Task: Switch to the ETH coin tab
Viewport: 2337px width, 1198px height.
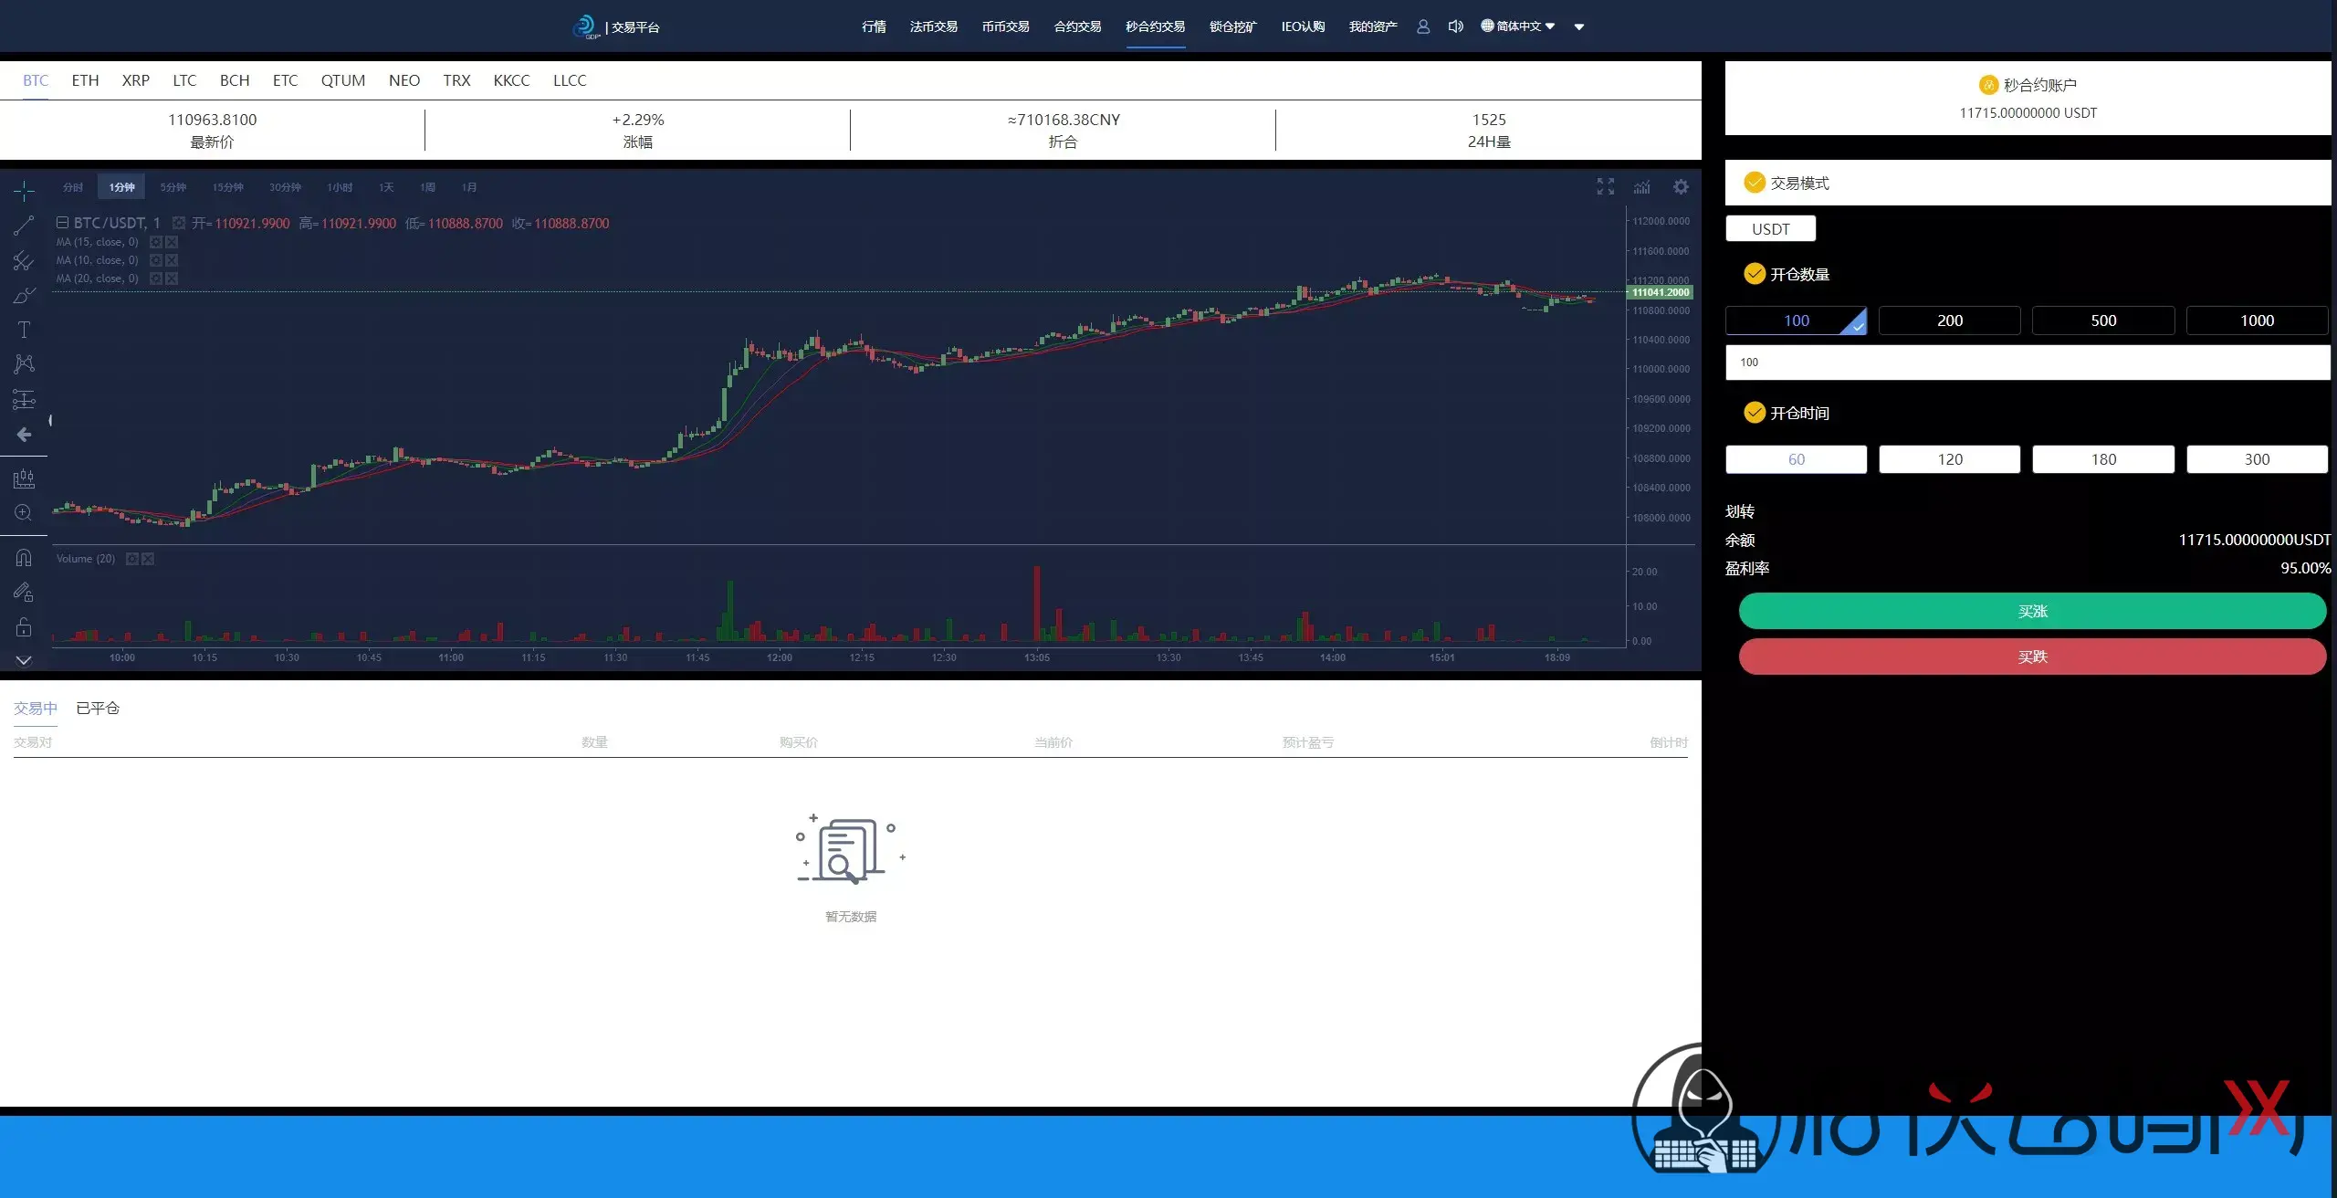Action: pyautogui.click(x=85, y=80)
